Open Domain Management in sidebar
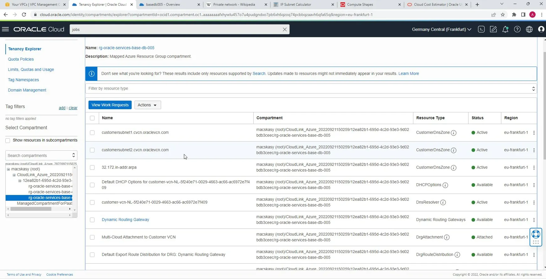This screenshot has width=546, height=279. click(x=27, y=90)
